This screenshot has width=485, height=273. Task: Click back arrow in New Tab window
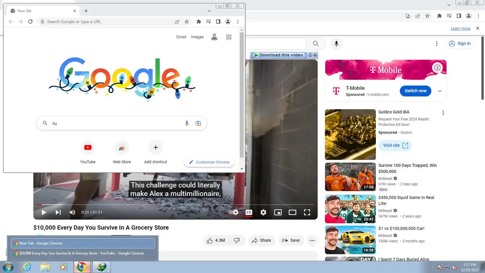11,22
